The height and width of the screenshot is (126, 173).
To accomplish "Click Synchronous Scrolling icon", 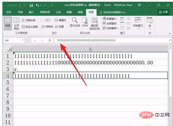I will click(x=128, y=23).
